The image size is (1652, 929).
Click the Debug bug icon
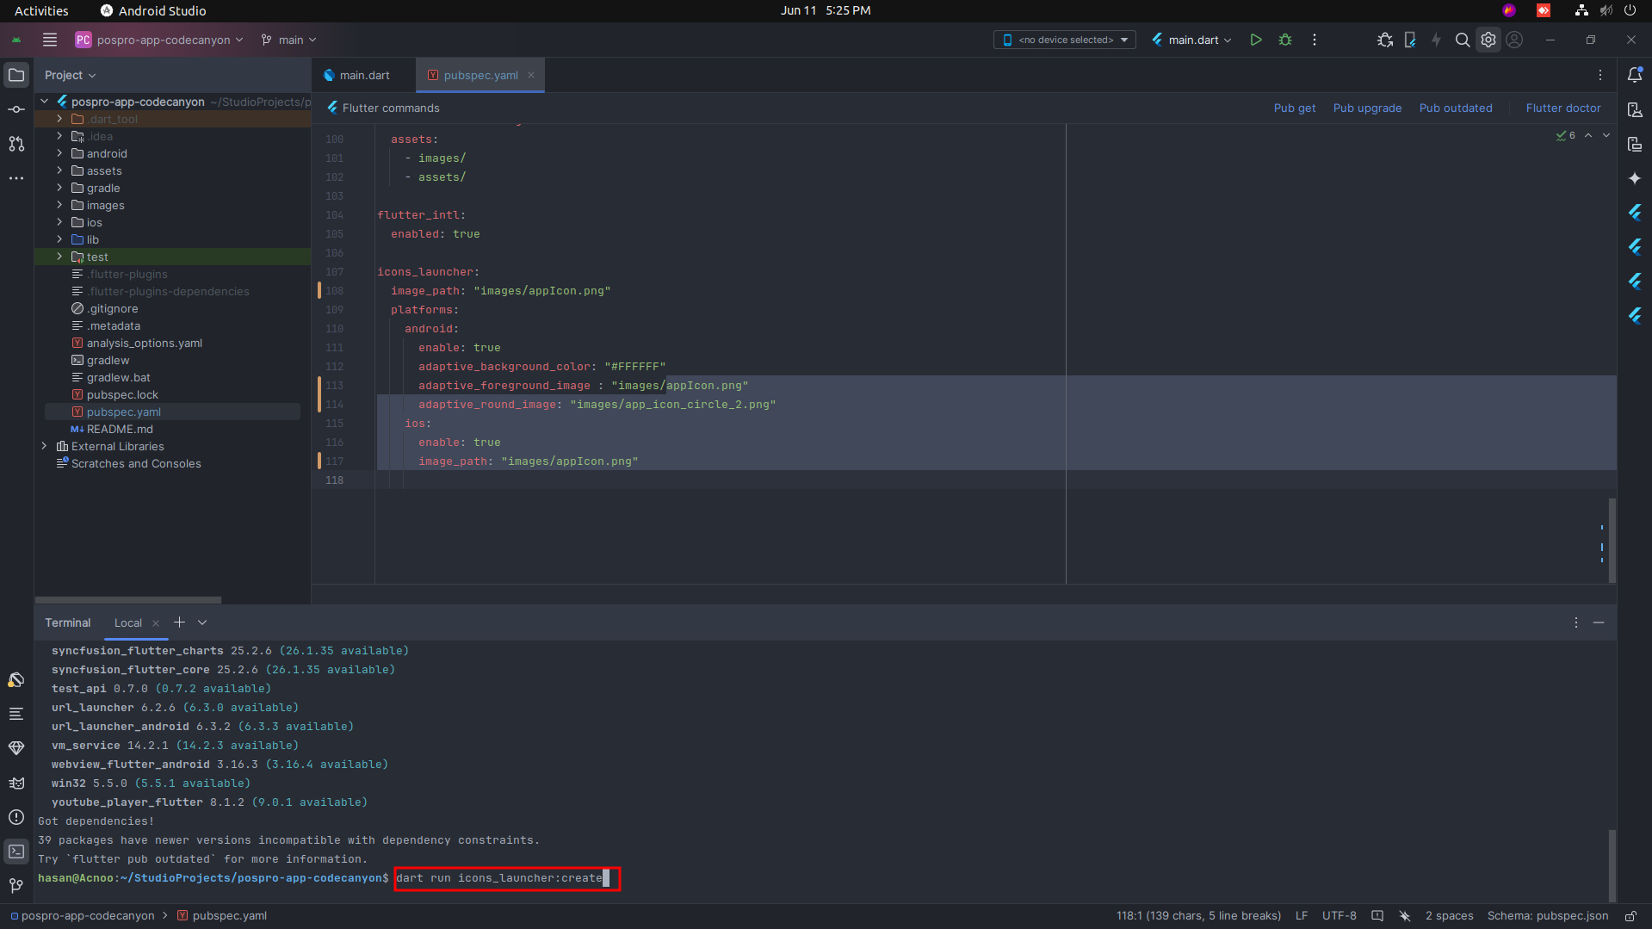[1285, 40]
